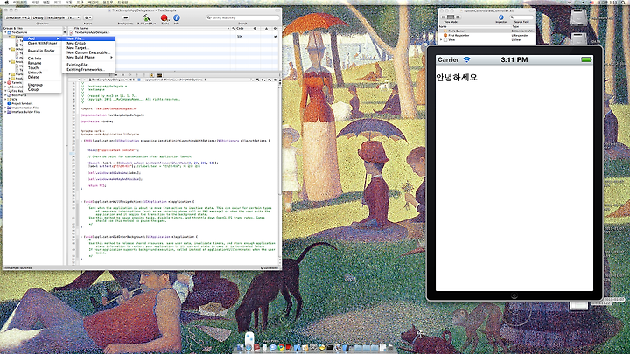
Task: Select icon View Mode in xib window
Action: [x=458, y=17]
